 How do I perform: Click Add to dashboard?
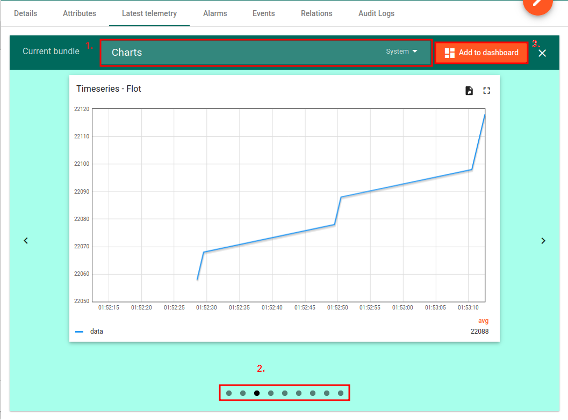click(481, 53)
